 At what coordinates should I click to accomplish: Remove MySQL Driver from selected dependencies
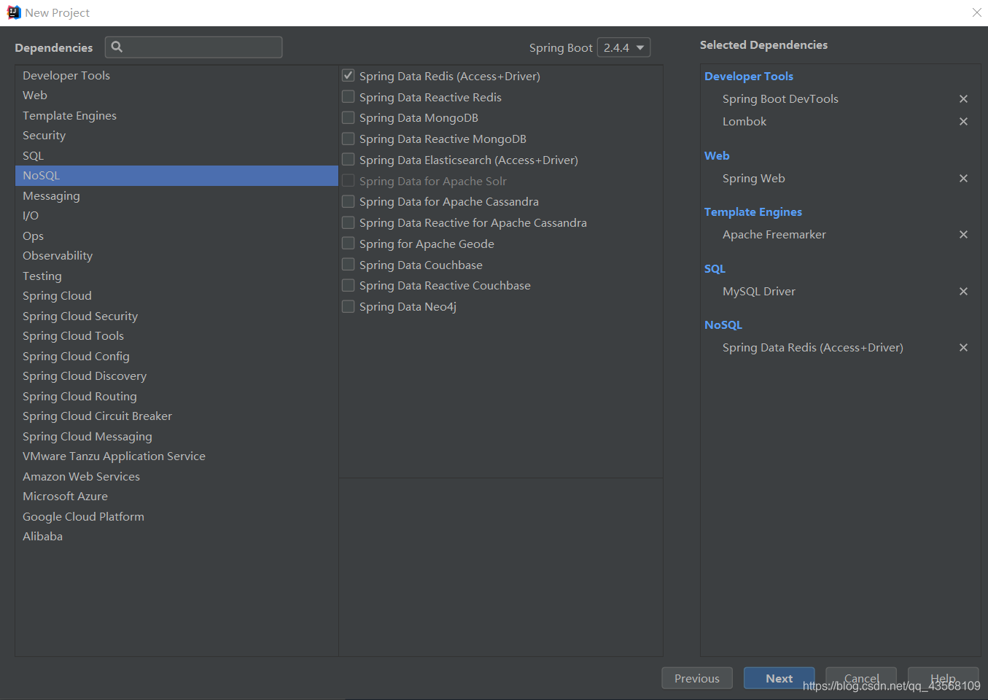[x=963, y=292]
